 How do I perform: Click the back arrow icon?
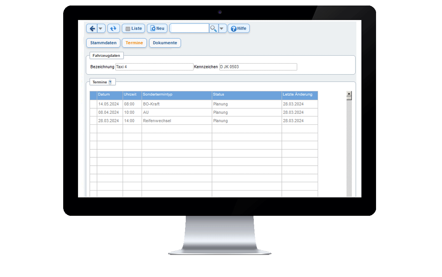(x=92, y=28)
